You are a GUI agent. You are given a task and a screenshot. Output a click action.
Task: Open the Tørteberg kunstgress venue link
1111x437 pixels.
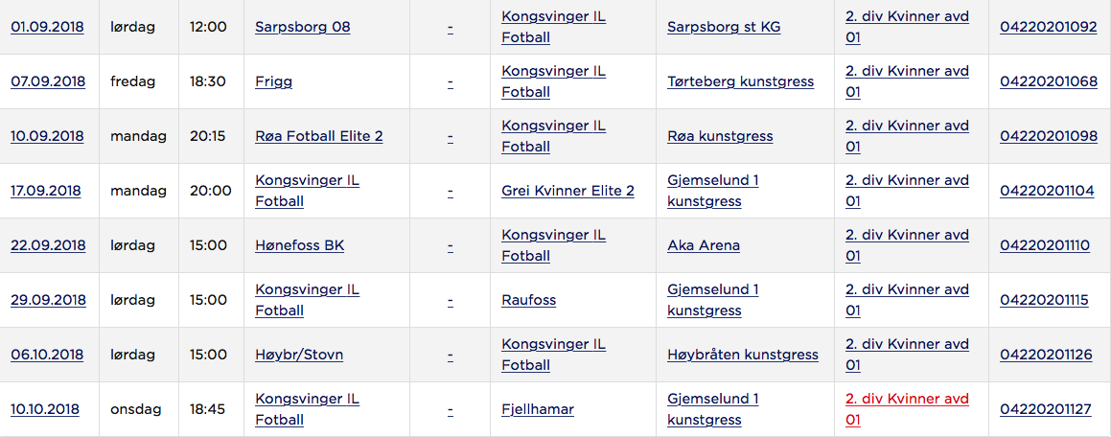740,81
